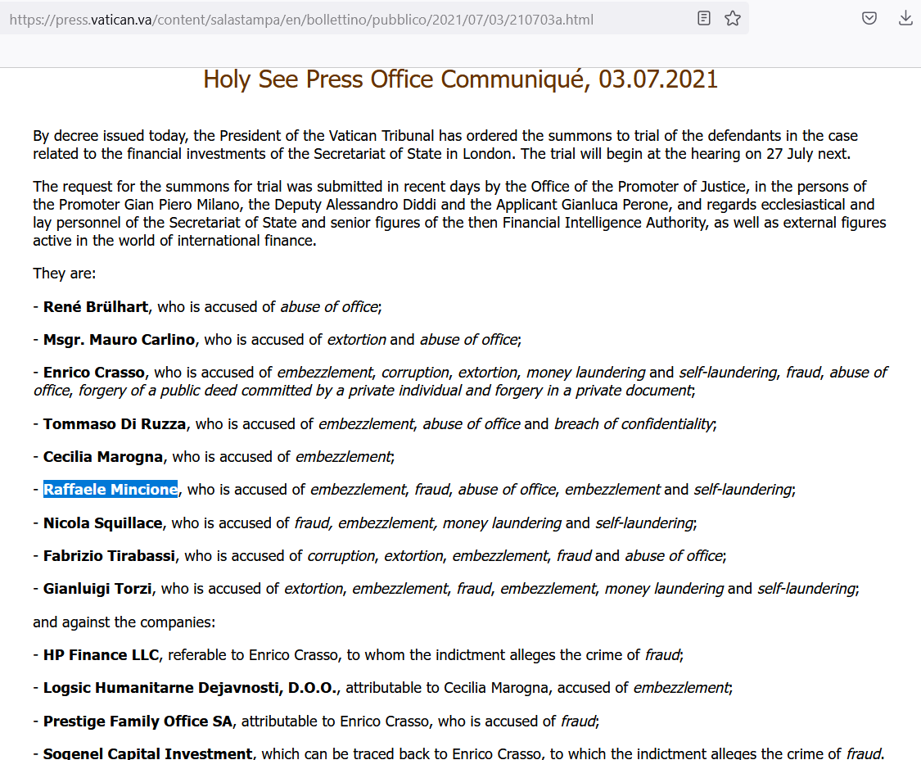This screenshot has height=760, width=921.
Task: Click 'abuse of office' in Brülhart line
Action: click(x=329, y=307)
